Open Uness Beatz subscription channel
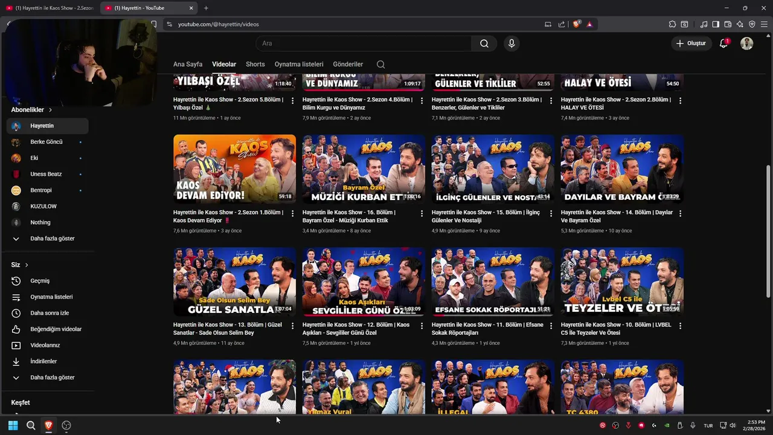 [x=47, y=174]
